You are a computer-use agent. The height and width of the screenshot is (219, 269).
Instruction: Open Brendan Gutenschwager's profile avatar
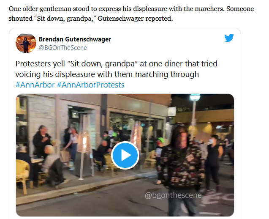coord(26,43)
